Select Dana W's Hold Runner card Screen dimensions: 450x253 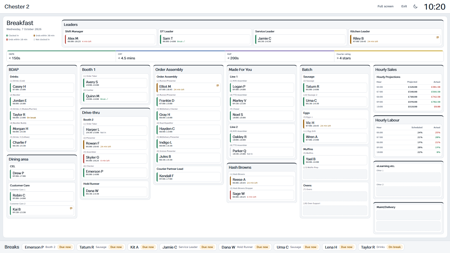tap(115, 192)
